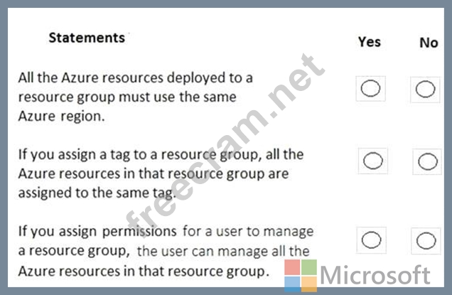Select Yes for the same Azure region statement
This screenshot has width=452, height=295.
click(371, 89)
